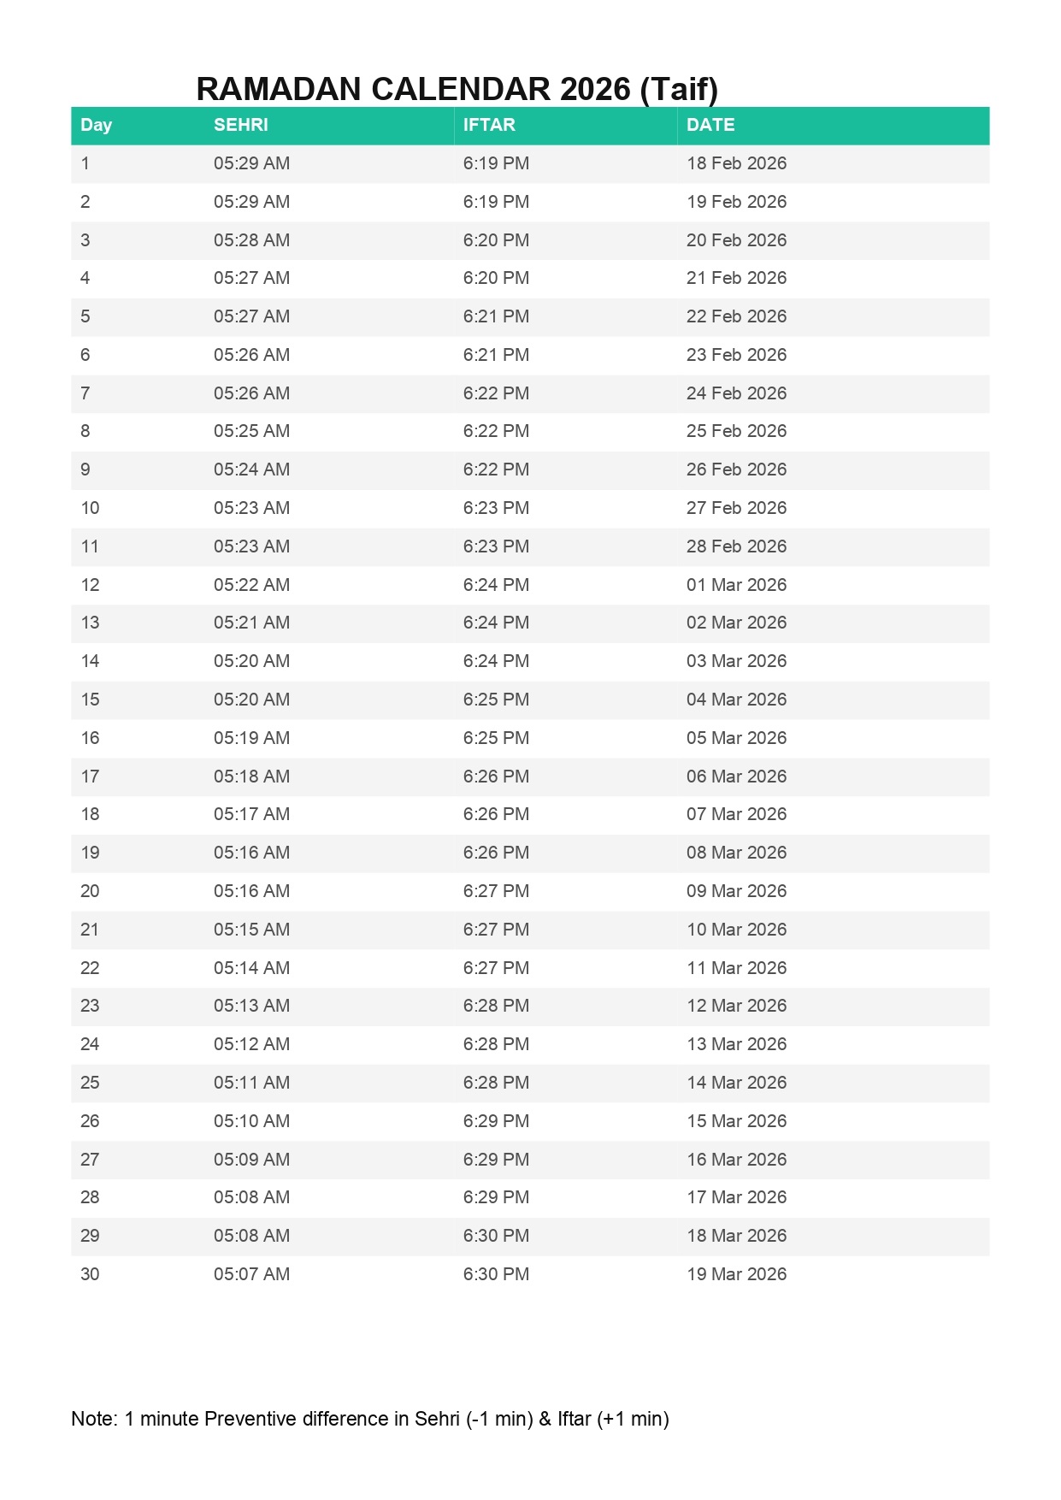
Task: Select the Day column header
Action: tap(96, 125)
